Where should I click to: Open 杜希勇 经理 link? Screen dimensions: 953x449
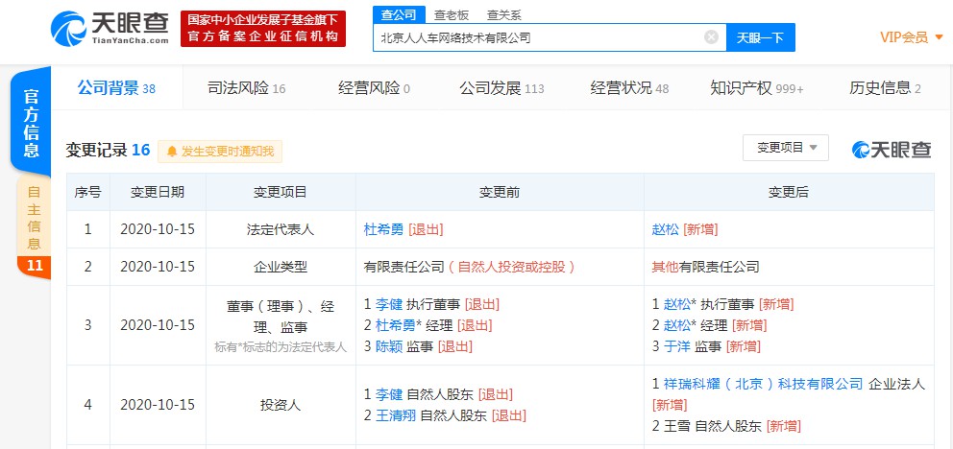click(395, 325)
